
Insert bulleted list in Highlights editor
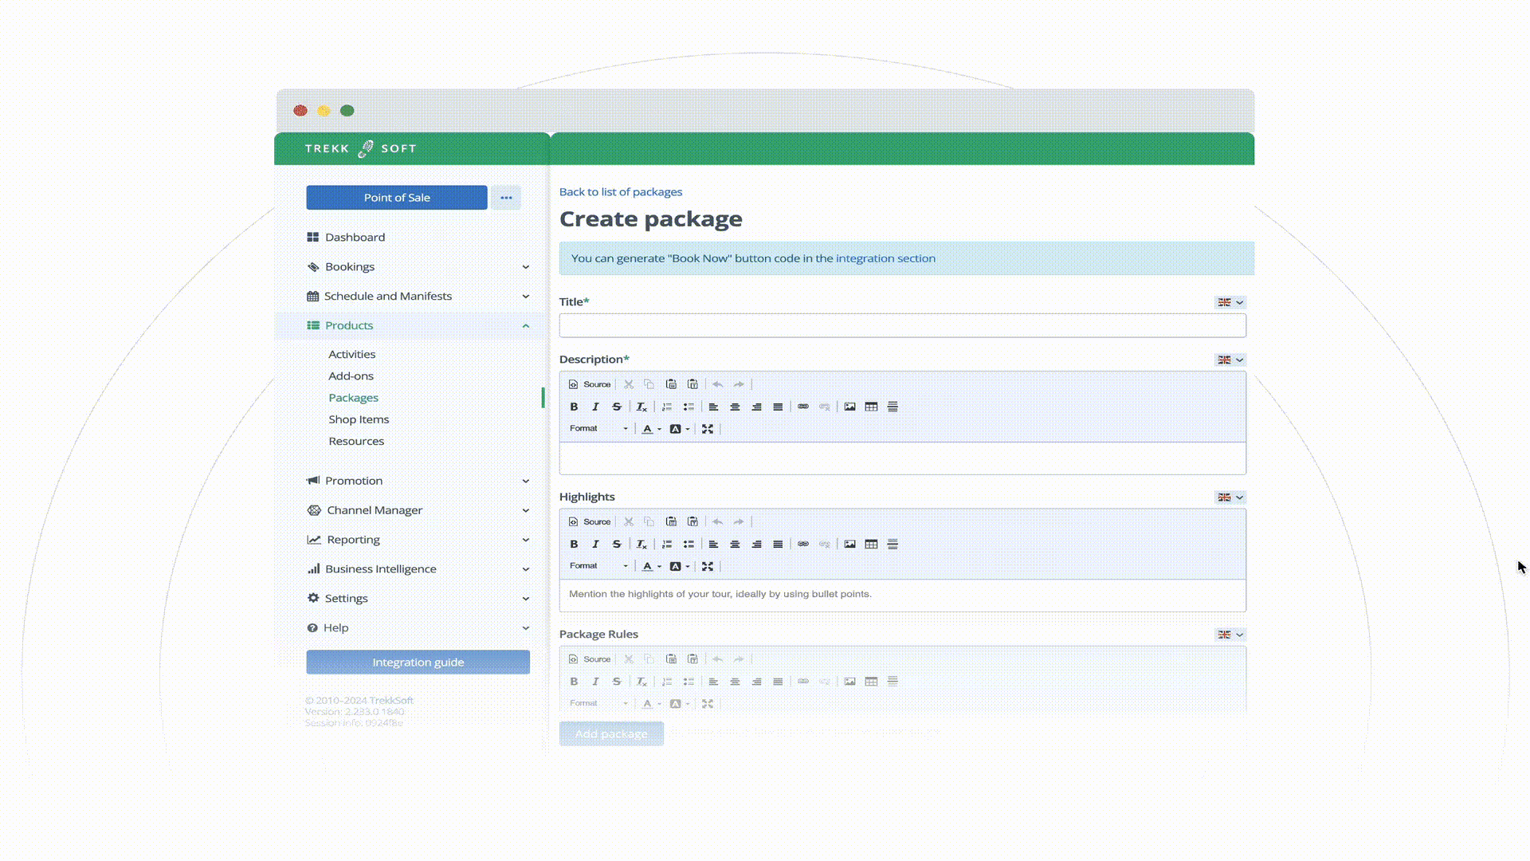[x=688, y=544]
